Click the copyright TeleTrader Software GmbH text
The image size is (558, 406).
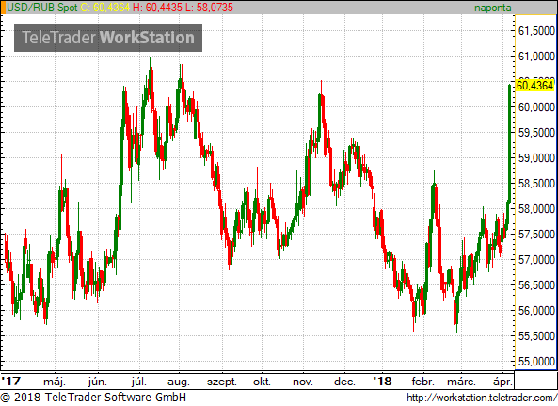pyautogui.click(x=93, y=398)
